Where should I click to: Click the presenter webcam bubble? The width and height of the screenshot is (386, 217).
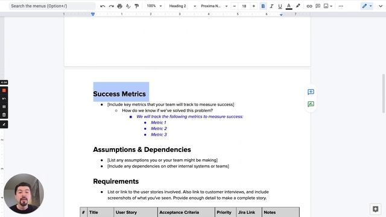tap(24, 193)
